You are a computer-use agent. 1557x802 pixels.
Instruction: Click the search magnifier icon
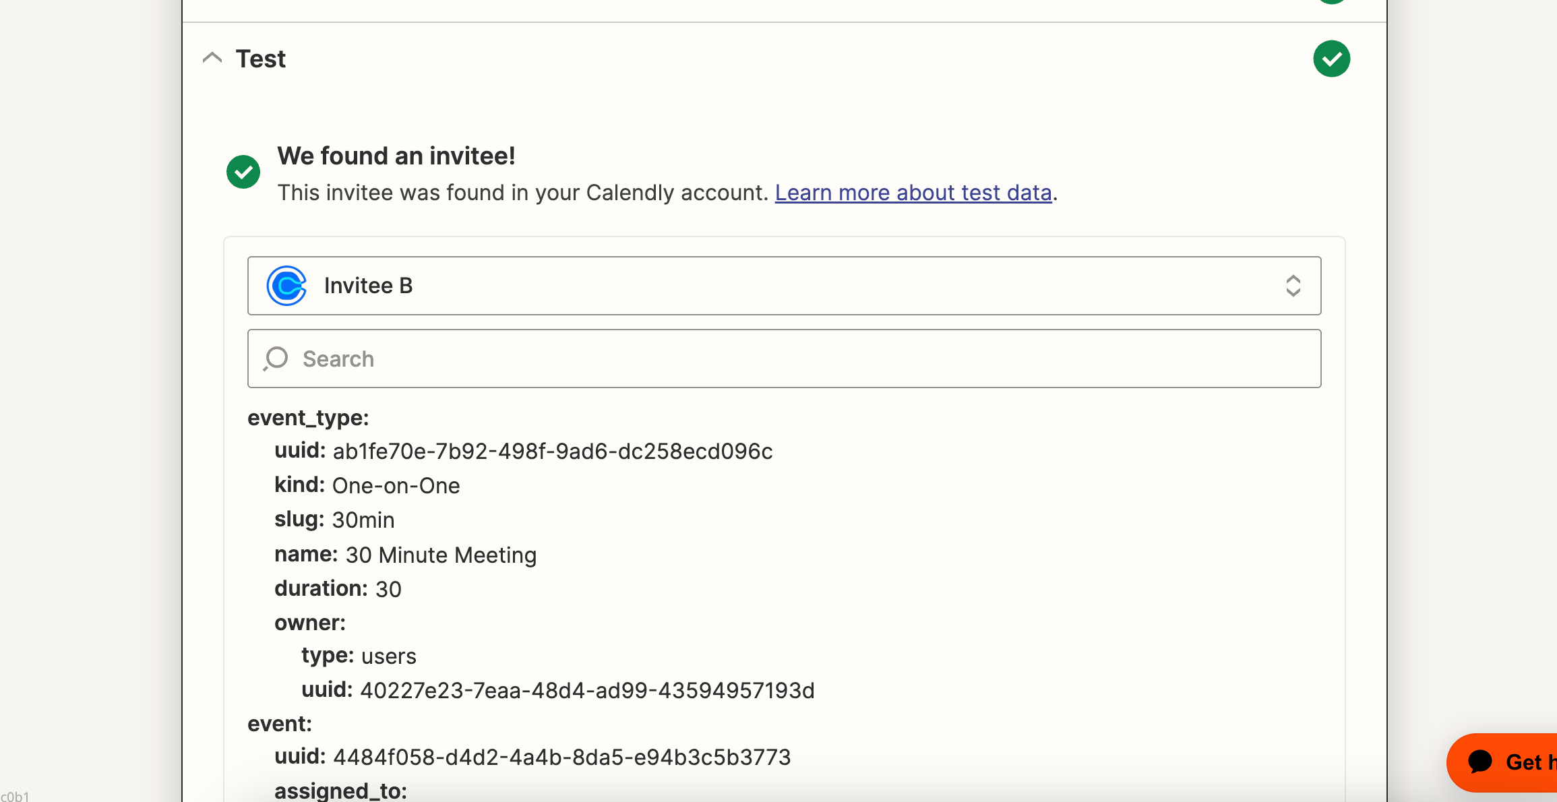[276, 359]
